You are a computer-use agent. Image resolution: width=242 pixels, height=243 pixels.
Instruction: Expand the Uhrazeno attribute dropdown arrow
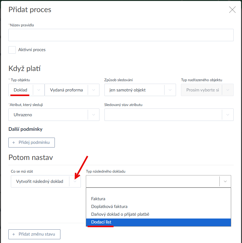tap(93, 115)
